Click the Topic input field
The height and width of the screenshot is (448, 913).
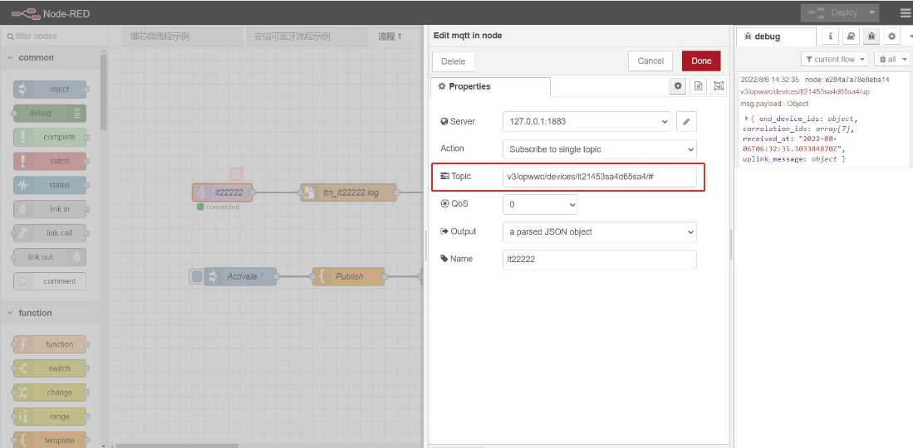pos(599,177)
